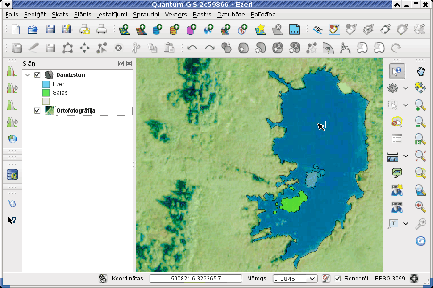The height and width of the screenshot is (288, 433).
Task: Close the Slāņi panel
Action: tap(129, 64)
